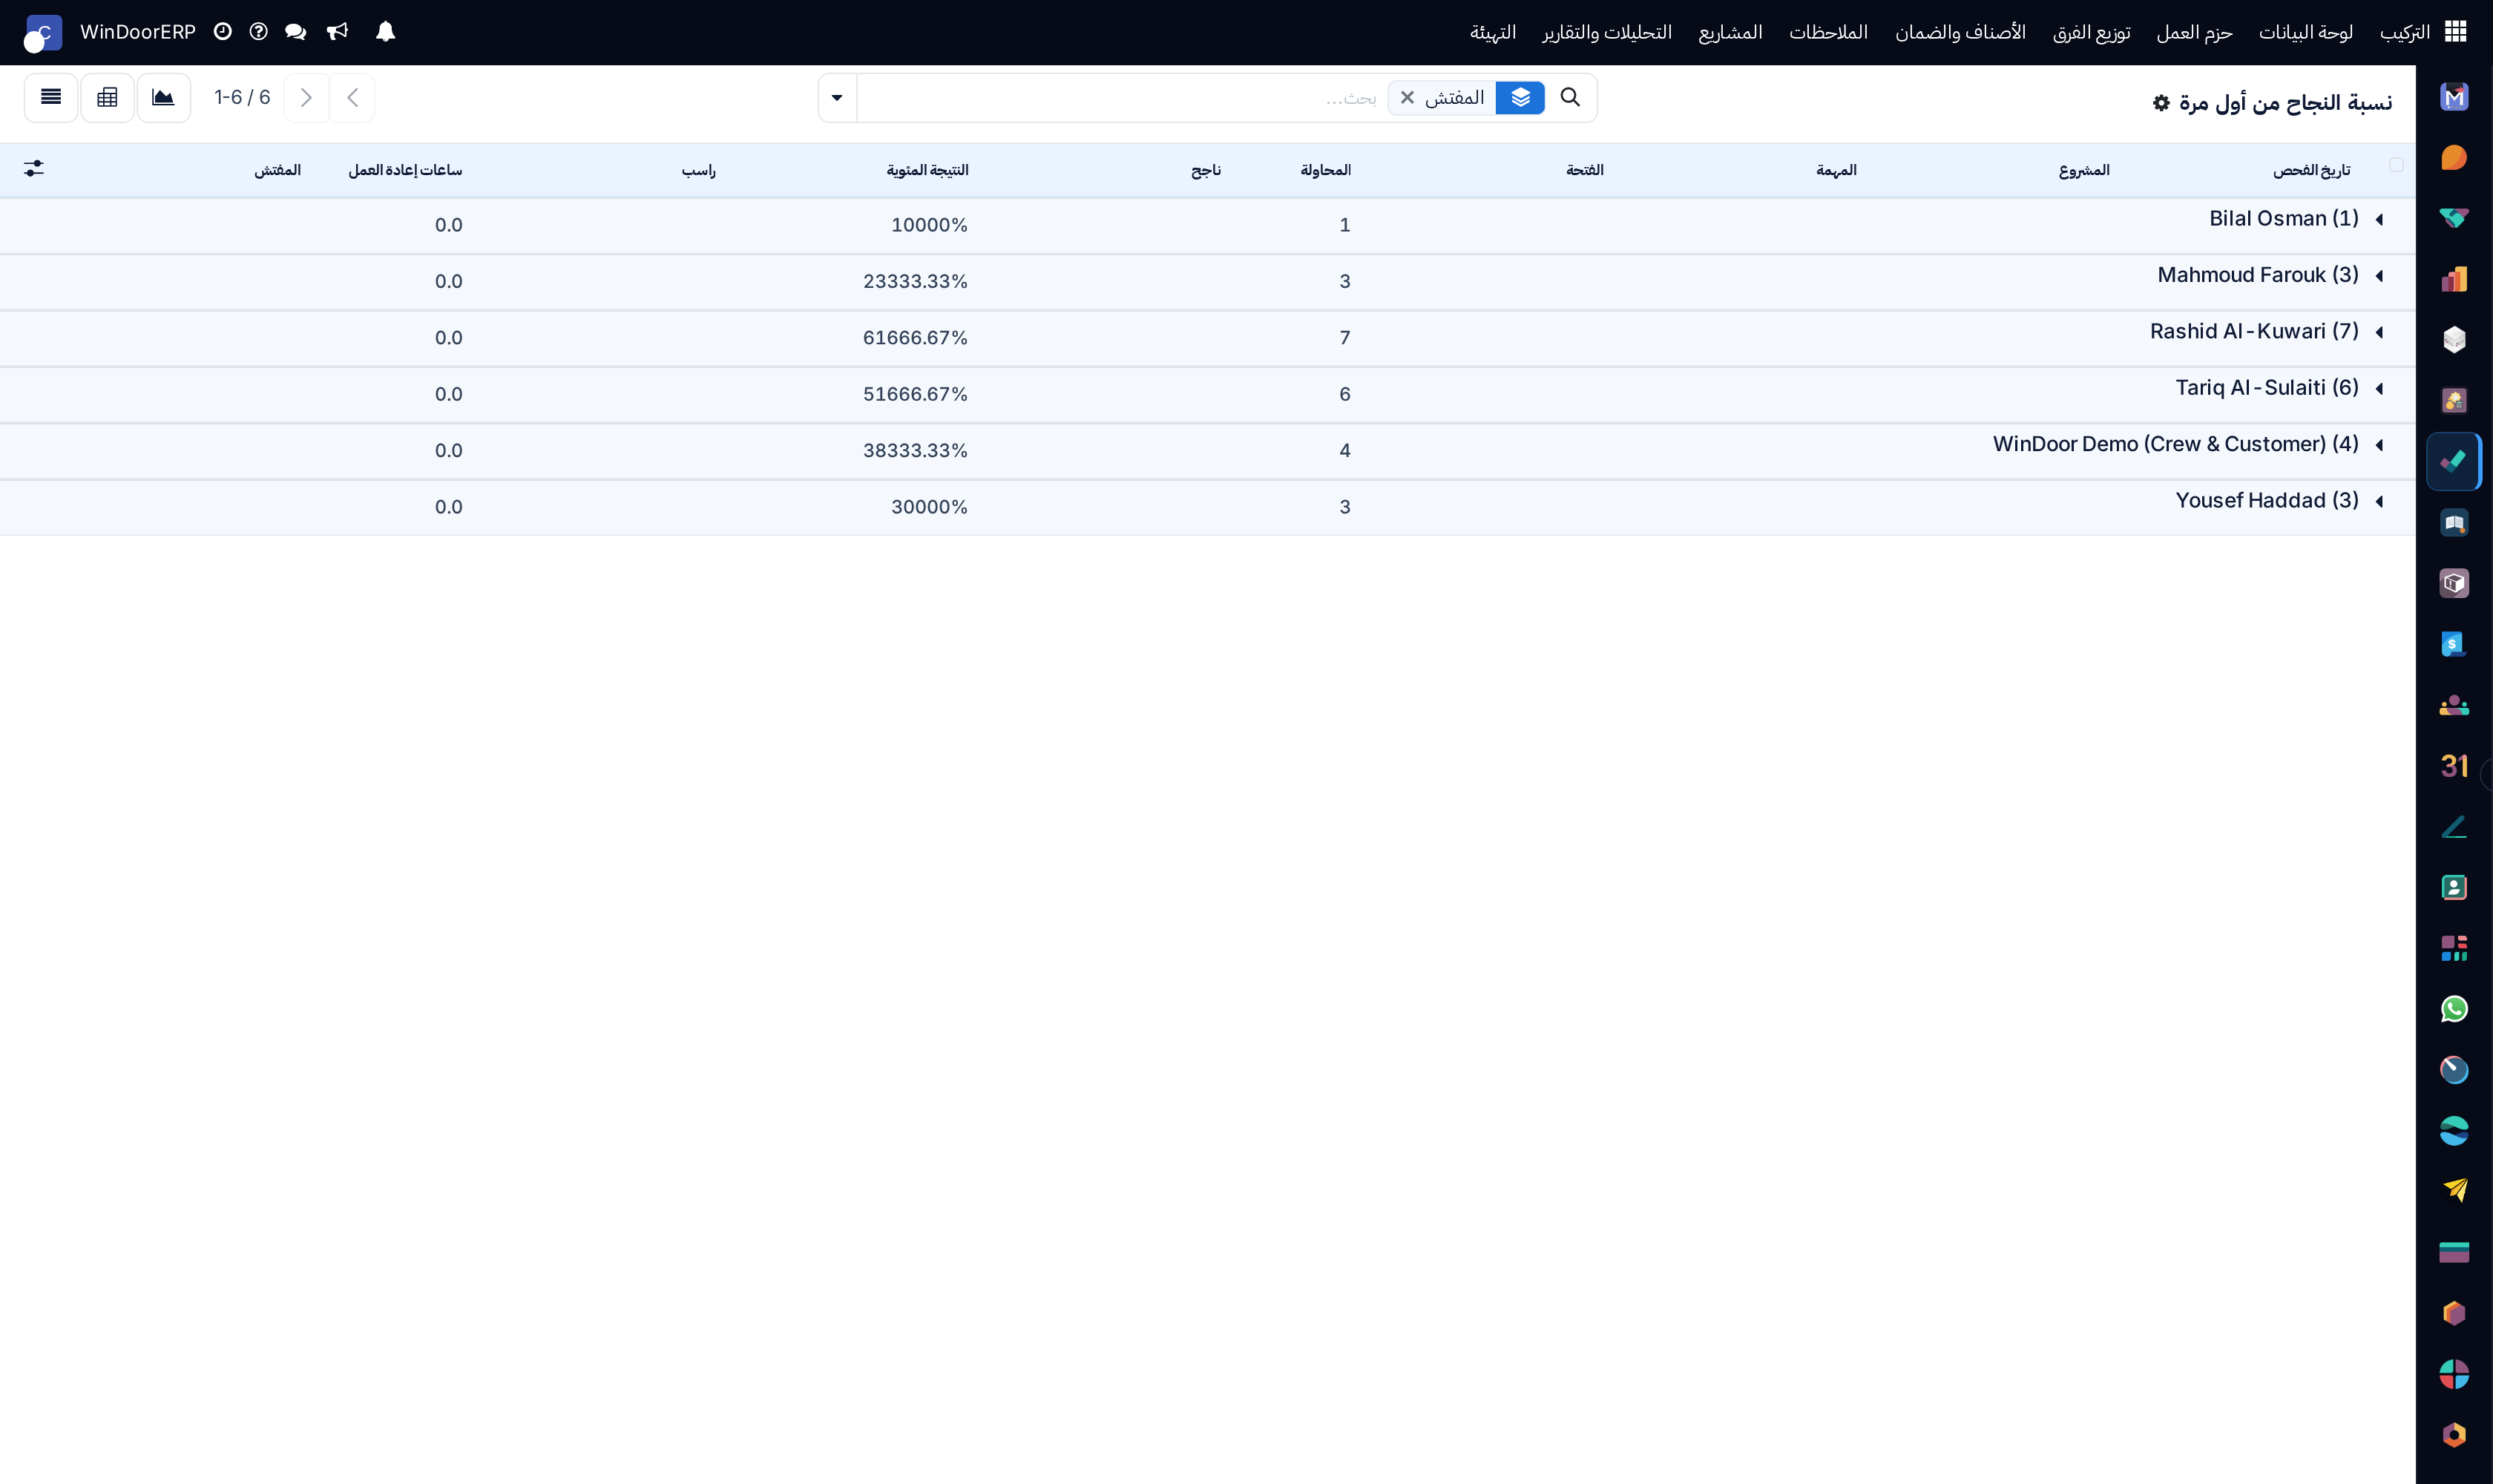Open the purple M app in sidebar

pos(2454,97)
